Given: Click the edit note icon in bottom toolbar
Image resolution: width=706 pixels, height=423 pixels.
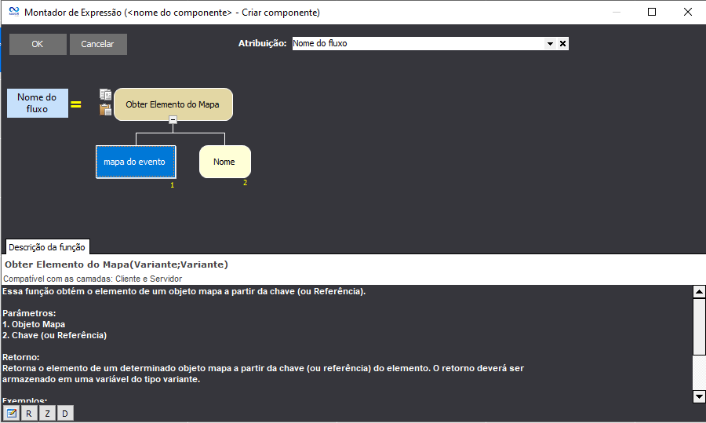Looking at the screenshot, I should coord(12,413).
